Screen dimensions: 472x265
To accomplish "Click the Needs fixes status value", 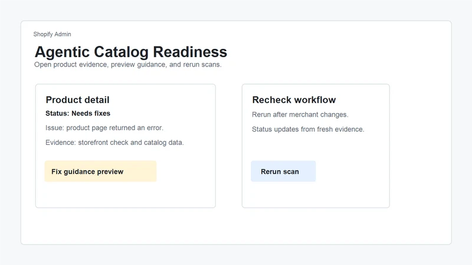I will click(x=91, y=114).
